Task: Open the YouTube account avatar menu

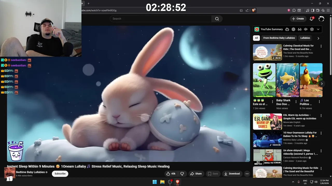Action: pos(321,19)
